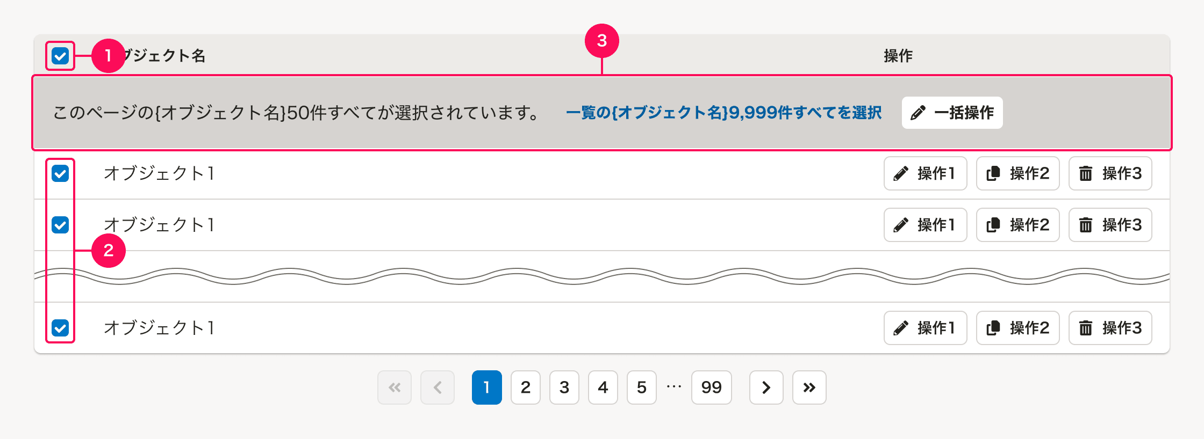Click the copy icon in 操作2 first row
This screenshot has width=1204, height=439.
tap(994, 173)
